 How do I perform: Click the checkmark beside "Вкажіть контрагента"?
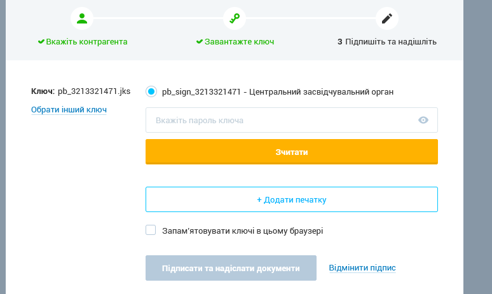pos(41,42)
